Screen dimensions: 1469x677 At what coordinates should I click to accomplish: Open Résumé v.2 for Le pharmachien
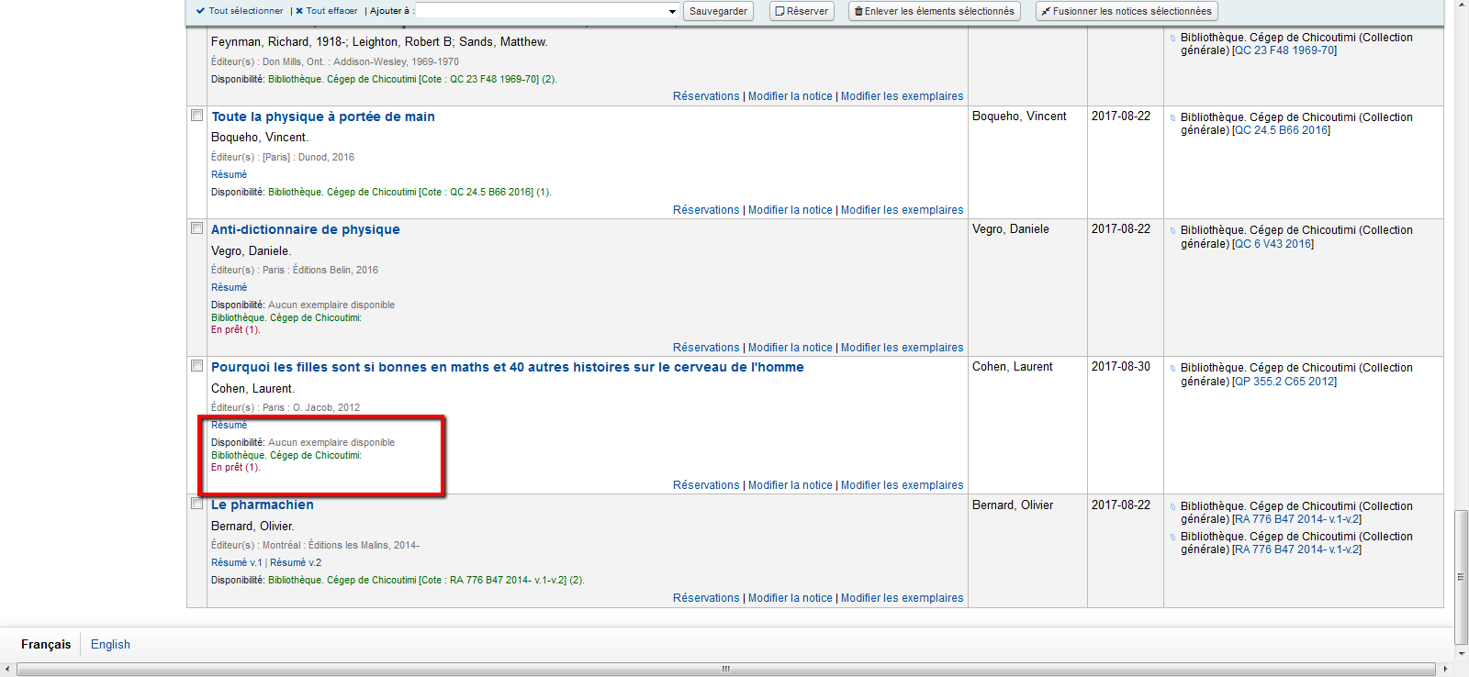296,562
